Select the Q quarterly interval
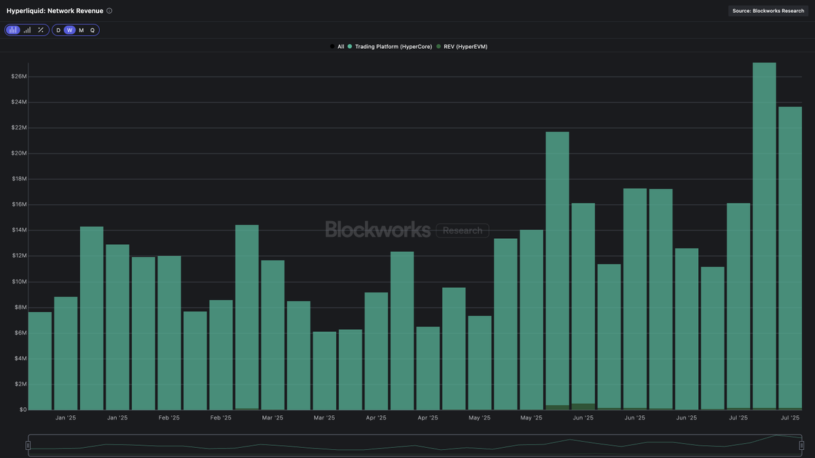 pos(92,30)
